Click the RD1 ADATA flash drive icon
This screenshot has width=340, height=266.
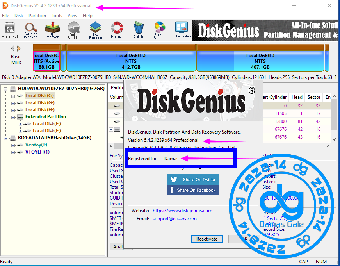click(13, 138)
